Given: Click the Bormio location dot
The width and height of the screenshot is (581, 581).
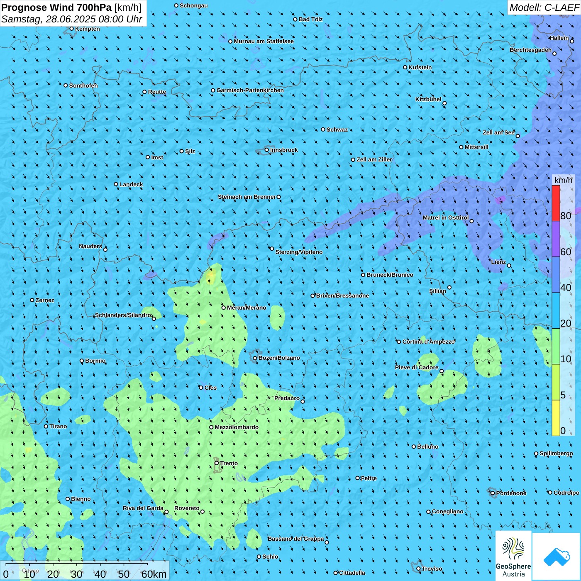Looking at the screenshot, I should pos(82,361).
